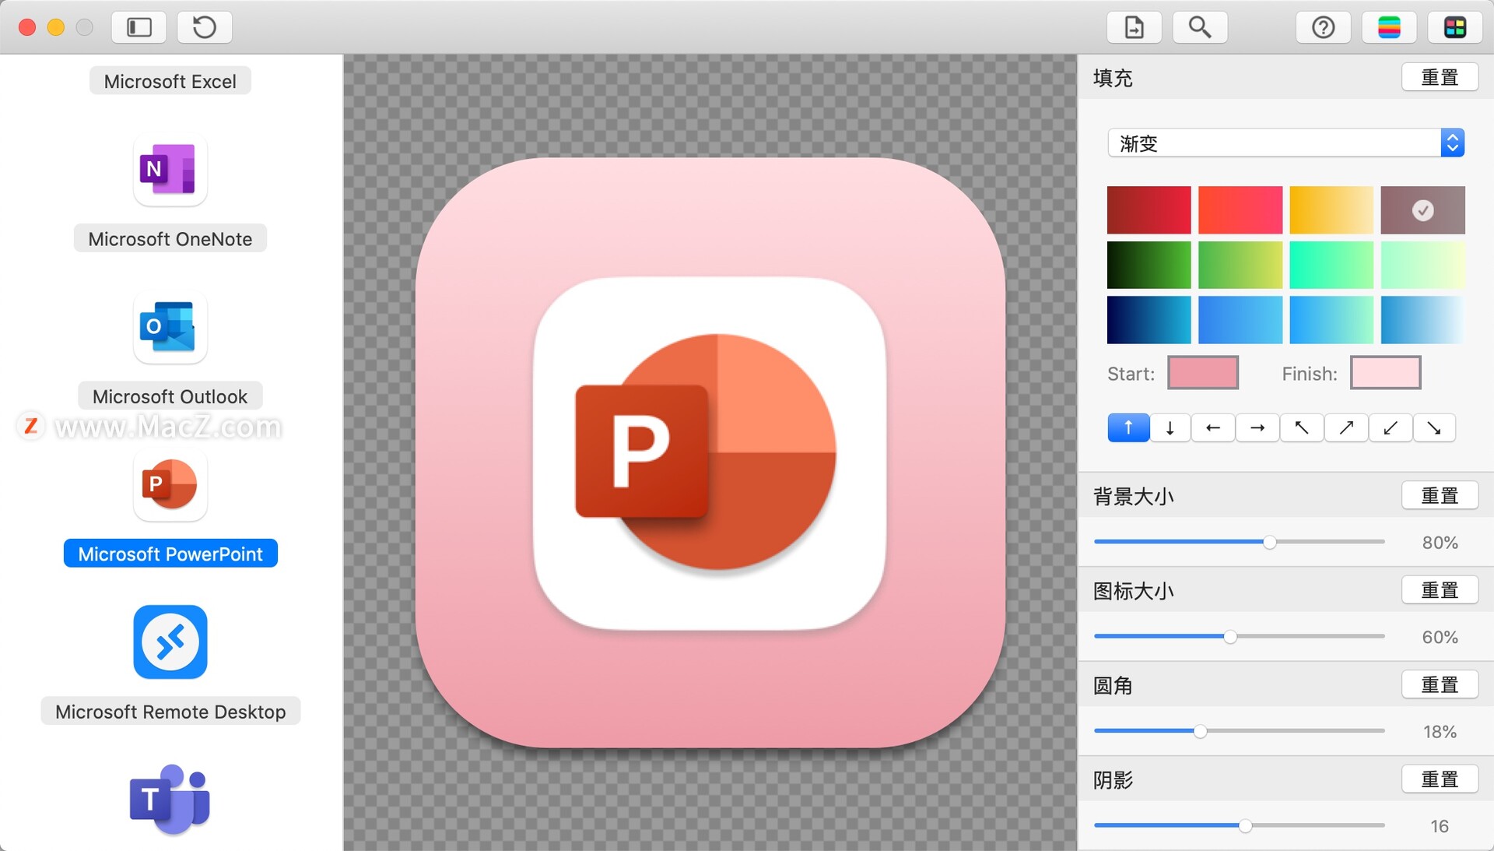
Task: Click the 背景大小 slider handle
Action: (1270, 542)
